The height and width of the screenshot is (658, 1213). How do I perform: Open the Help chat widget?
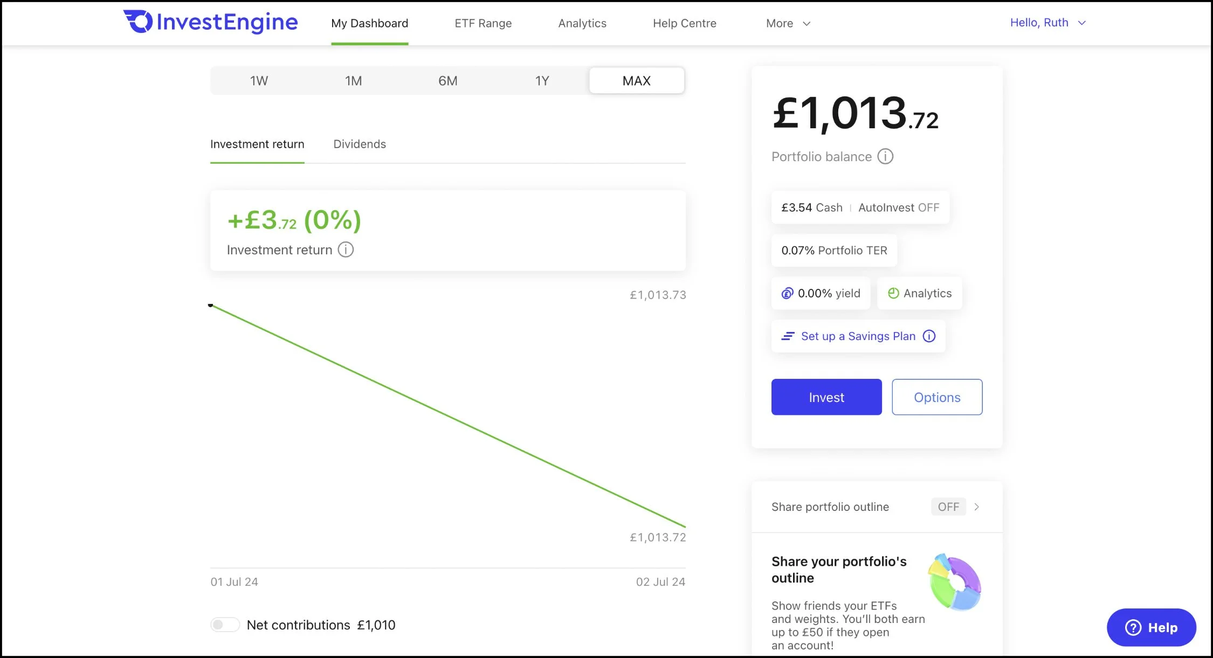pos(1151,627)
